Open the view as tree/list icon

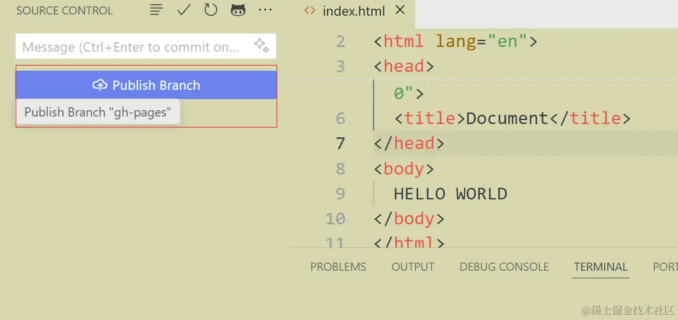[156, 10]
